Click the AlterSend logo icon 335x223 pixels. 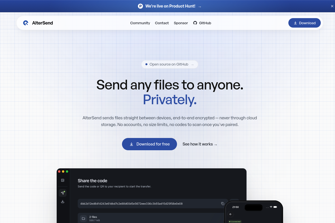pyautogui.click(x=26, y=23)
